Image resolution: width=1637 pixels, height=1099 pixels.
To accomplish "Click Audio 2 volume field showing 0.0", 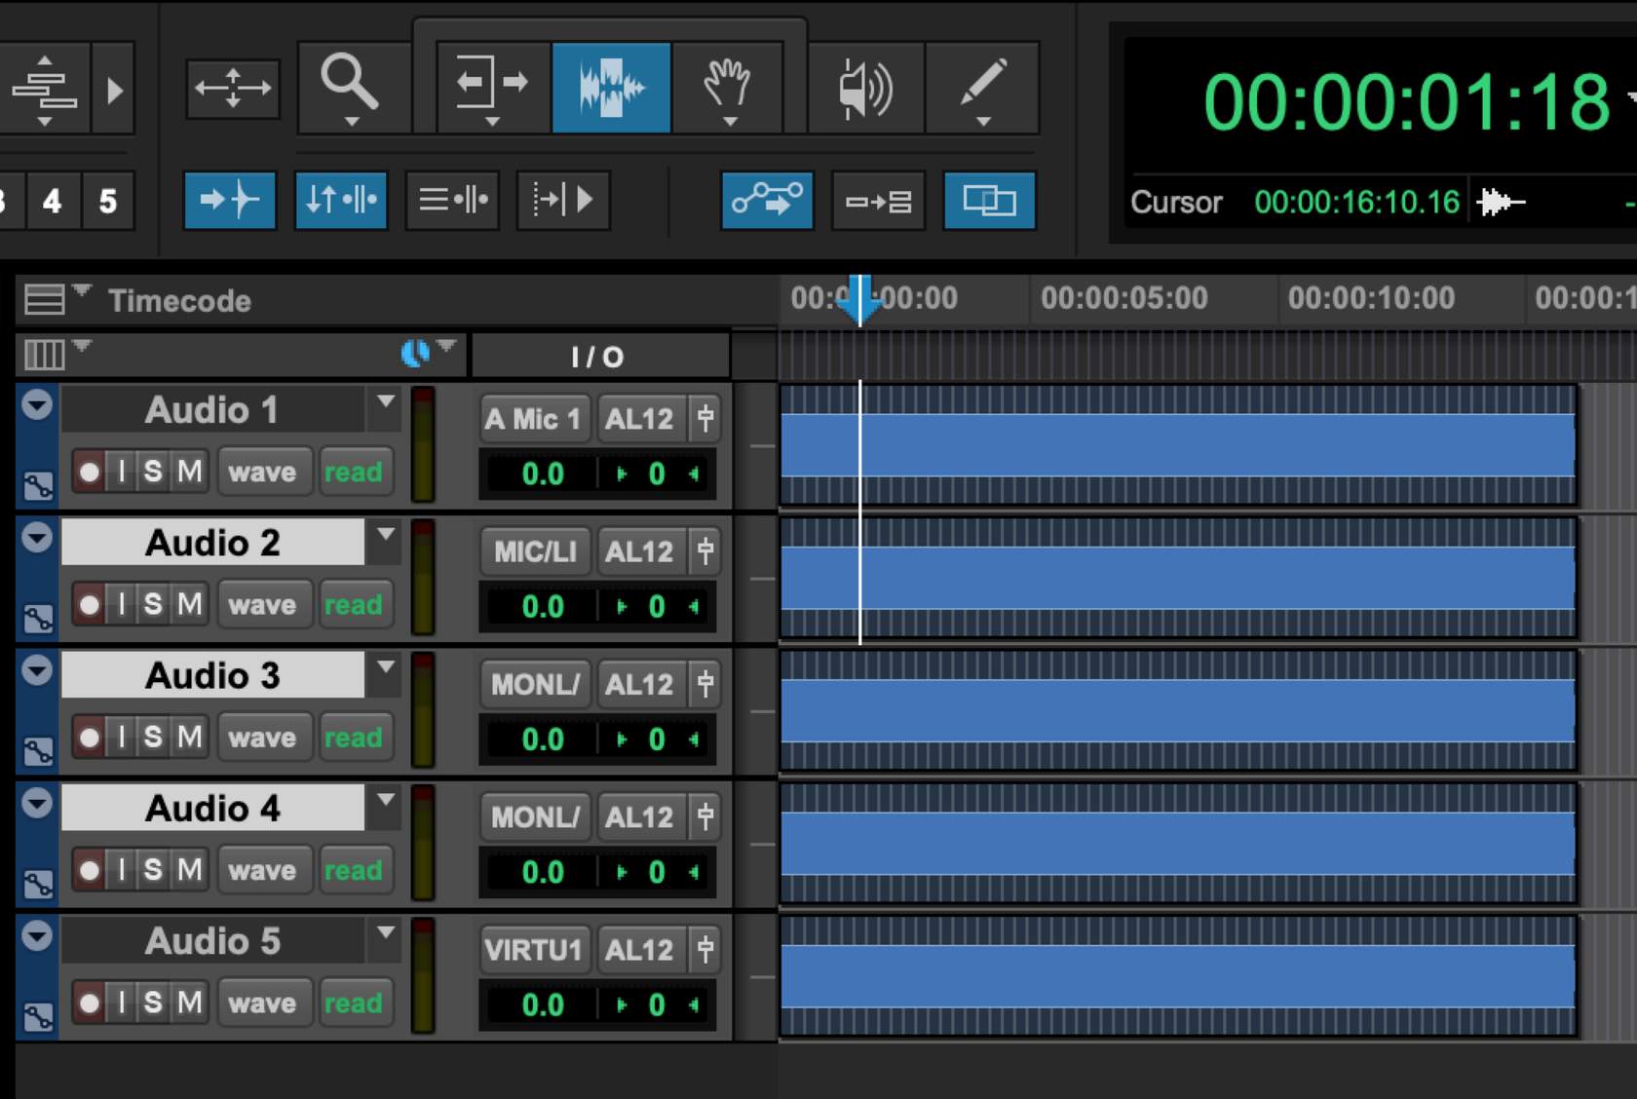I will 542,607.
